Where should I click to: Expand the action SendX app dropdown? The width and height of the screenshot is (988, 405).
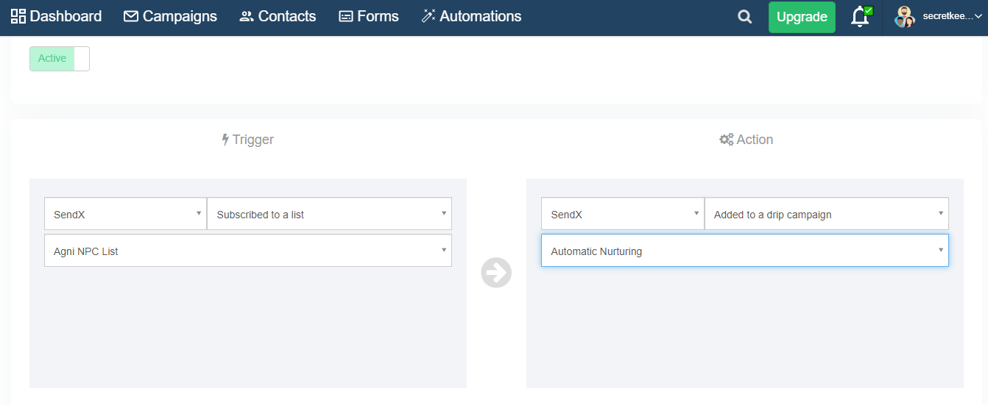[x=622, y=214]
